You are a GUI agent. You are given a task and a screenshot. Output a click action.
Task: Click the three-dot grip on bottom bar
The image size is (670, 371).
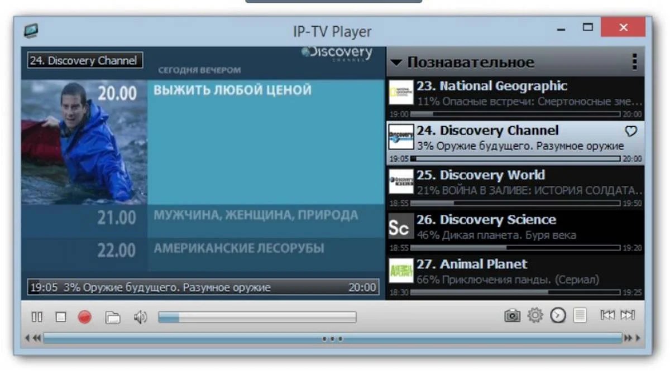coord(332,339)
